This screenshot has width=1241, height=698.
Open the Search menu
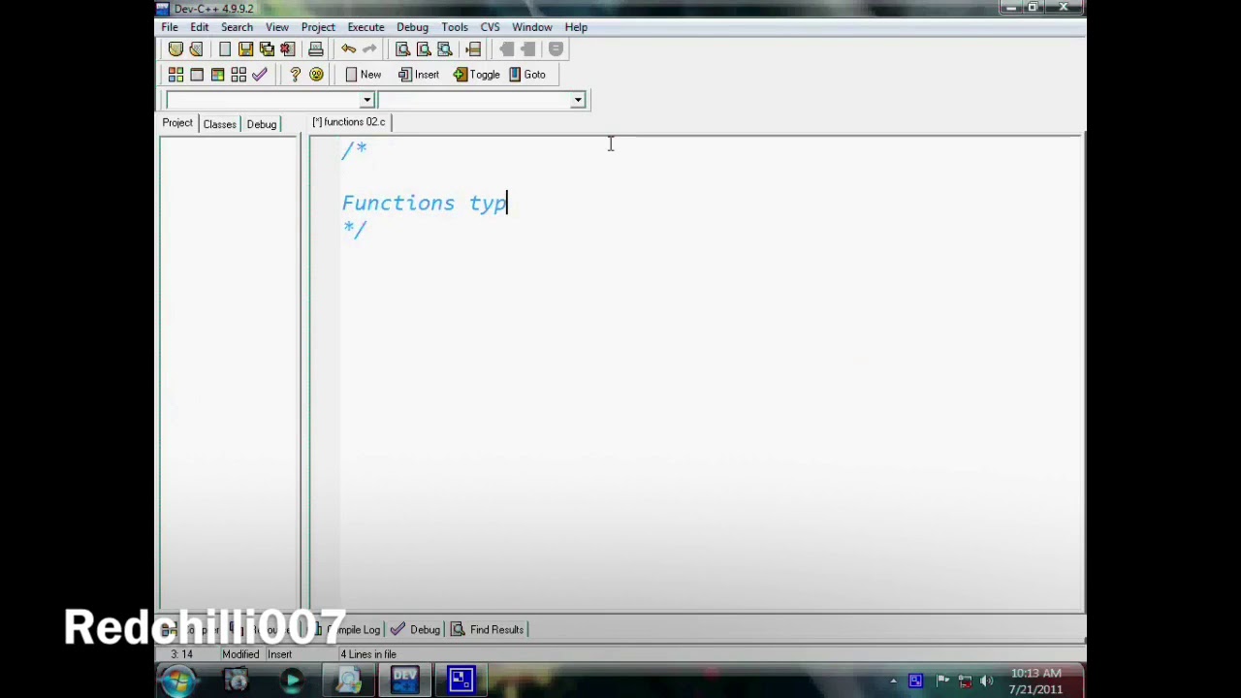(237, 27)
